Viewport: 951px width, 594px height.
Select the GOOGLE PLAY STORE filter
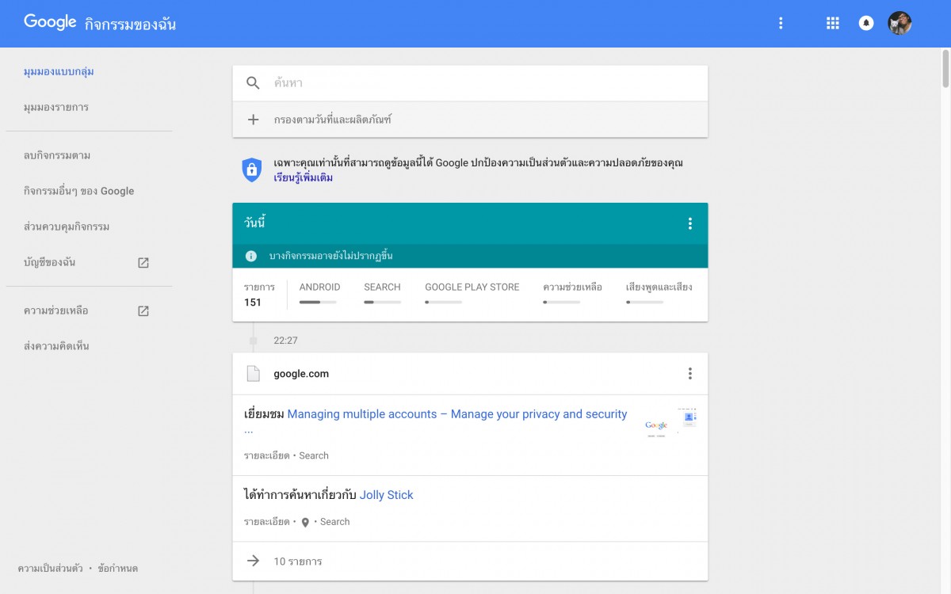[x=472, y=292]
